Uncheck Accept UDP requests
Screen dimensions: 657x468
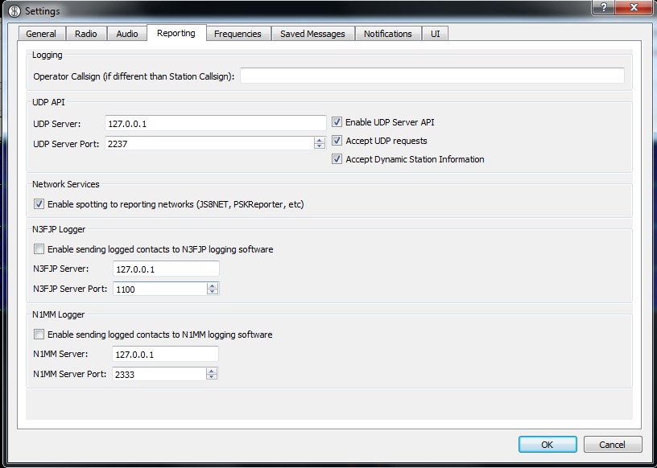click(x=337, y=141)
